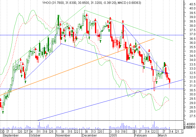Viewport: 196px width, 137px height.
Task: Choose the 33.5 price axis label
Action: point(192,64)
